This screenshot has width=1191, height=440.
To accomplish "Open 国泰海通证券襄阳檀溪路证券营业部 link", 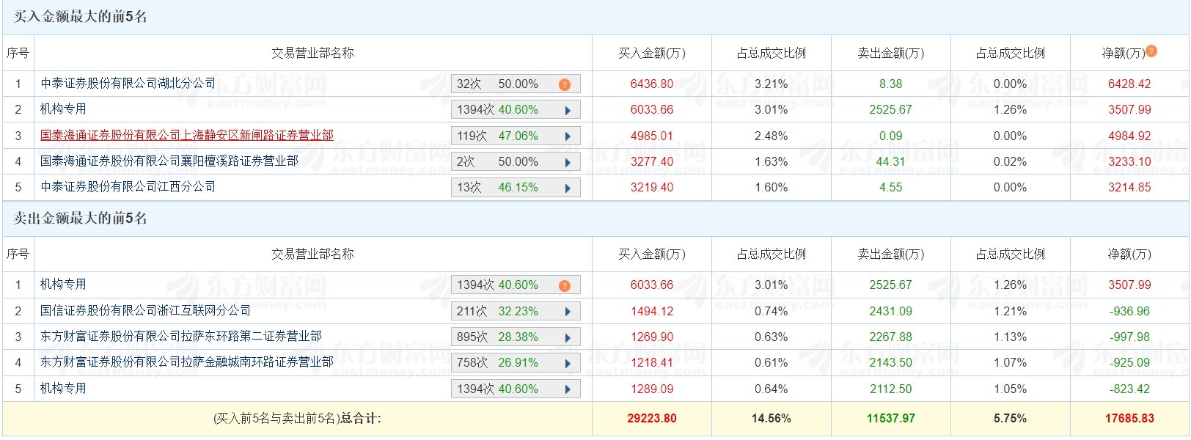I will pyautogui.click(x=169, y=161).
